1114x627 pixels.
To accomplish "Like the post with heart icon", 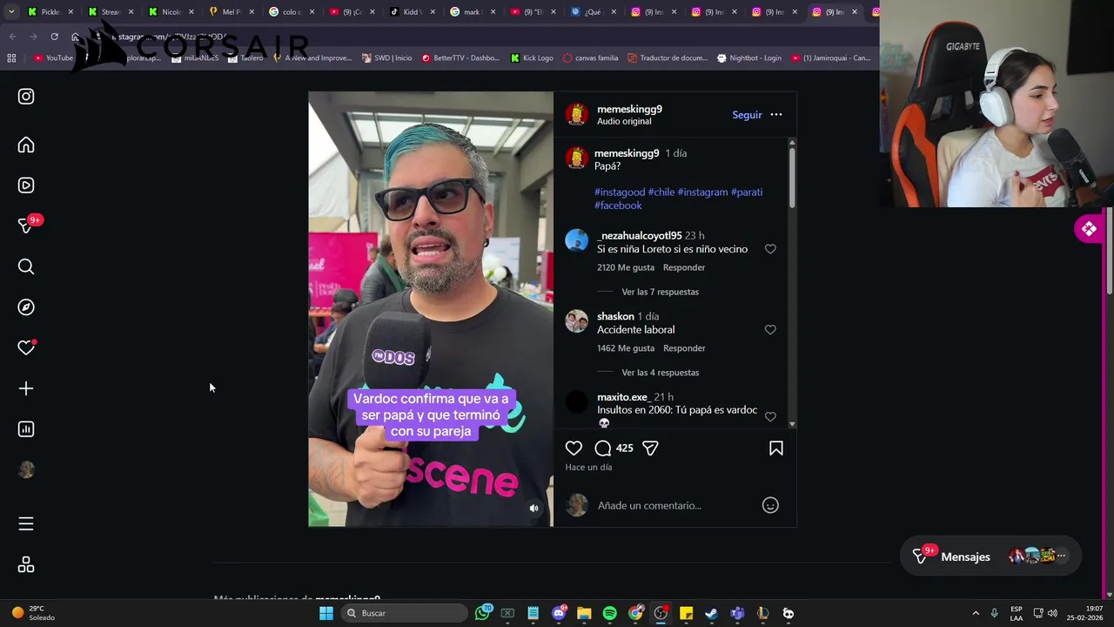I will pos(574,448).
